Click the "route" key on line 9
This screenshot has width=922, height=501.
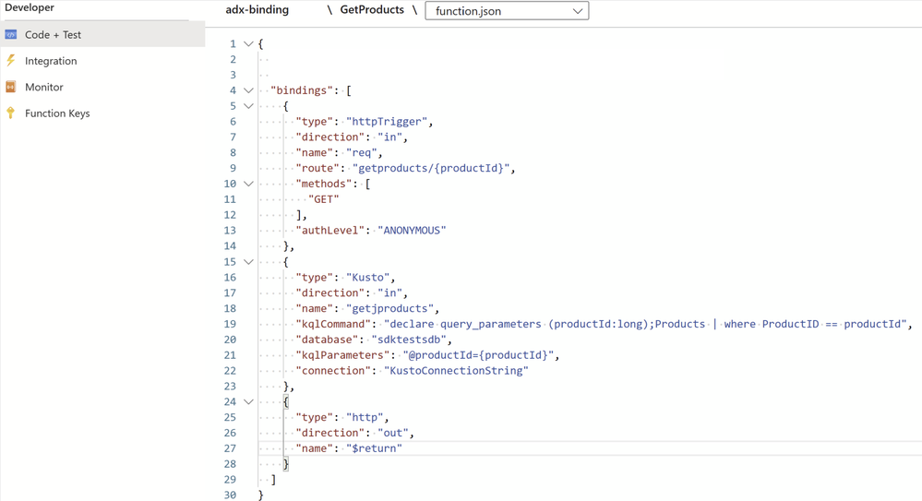317,168
